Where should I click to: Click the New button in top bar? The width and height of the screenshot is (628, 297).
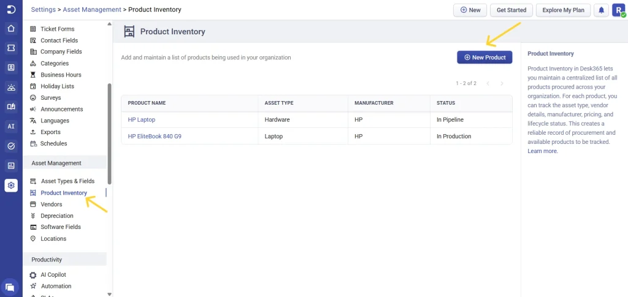click(470, 10)
